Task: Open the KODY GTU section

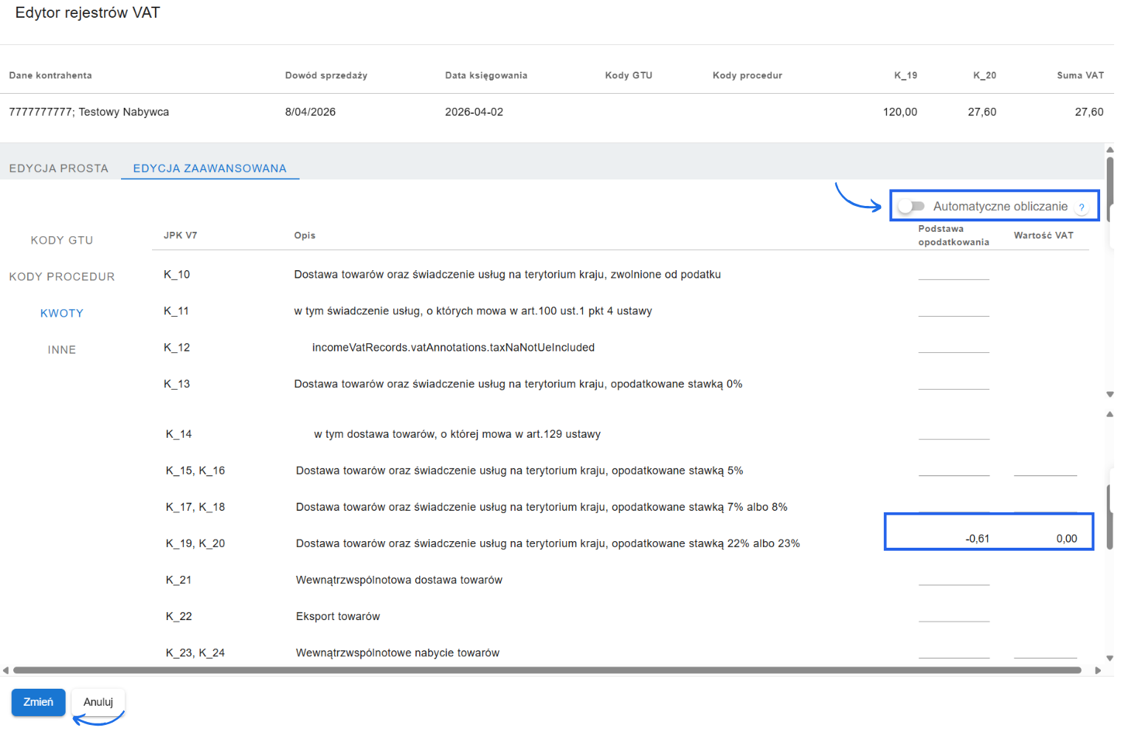Action: 62,240
